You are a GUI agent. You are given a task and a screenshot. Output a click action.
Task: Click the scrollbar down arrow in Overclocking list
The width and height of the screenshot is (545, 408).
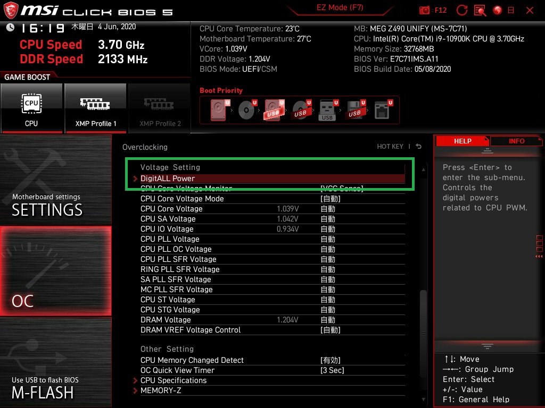click(x=423, y=399)
